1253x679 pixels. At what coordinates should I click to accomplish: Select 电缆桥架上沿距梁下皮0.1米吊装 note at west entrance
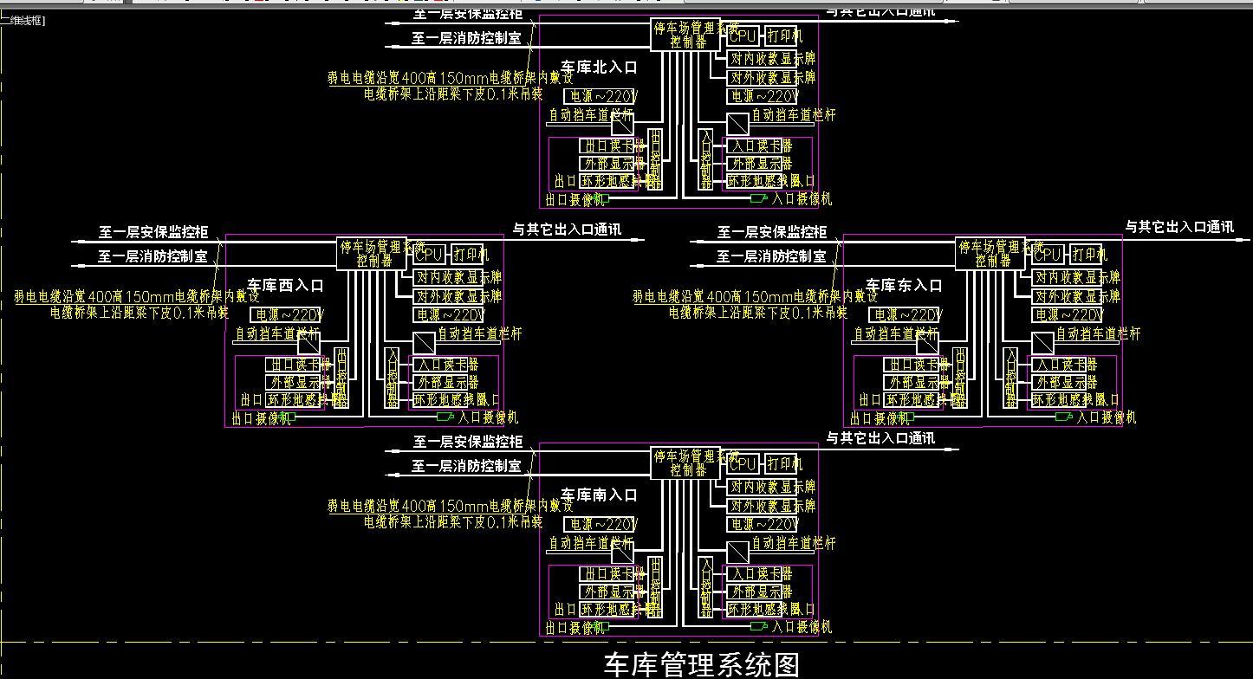(x=140, y=313)
